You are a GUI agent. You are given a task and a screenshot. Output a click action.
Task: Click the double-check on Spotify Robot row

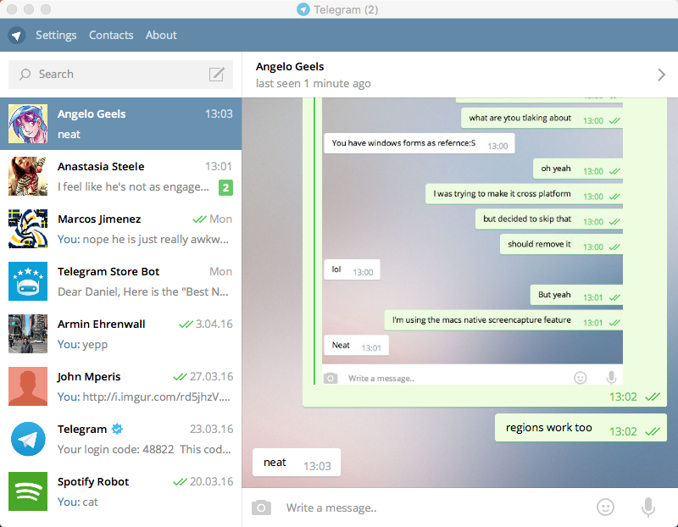point(180,481)
